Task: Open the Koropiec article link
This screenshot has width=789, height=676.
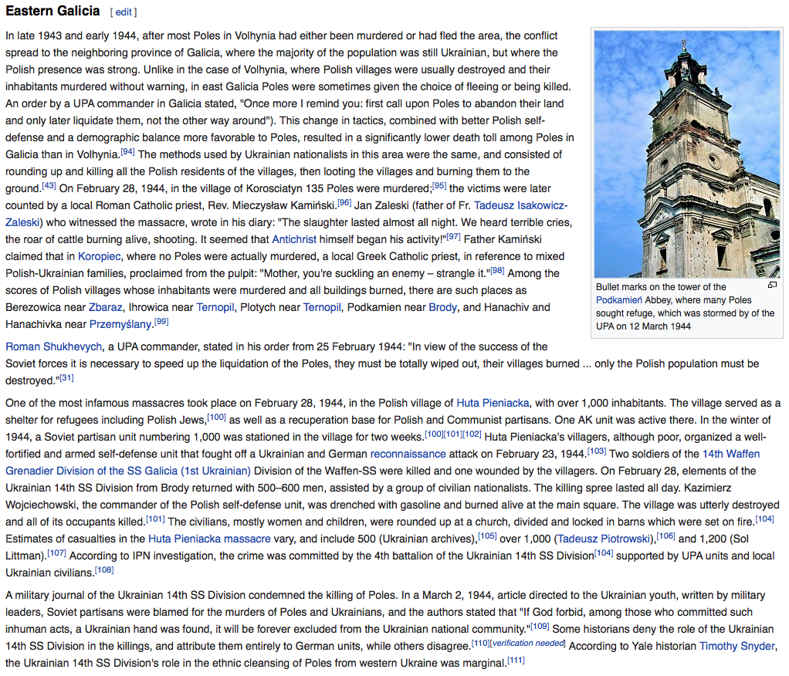Action: coord(99,256)
